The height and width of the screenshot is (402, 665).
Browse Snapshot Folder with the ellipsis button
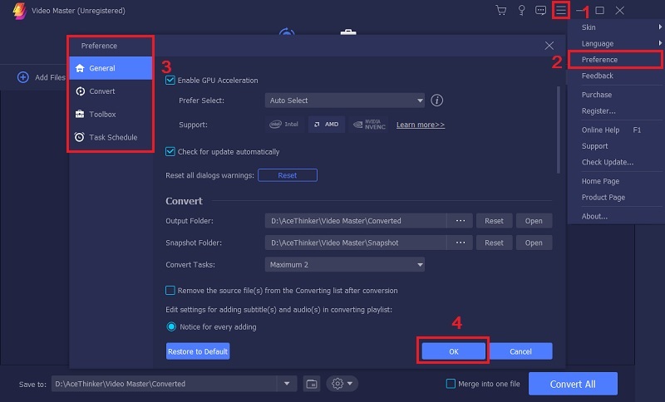461,243
